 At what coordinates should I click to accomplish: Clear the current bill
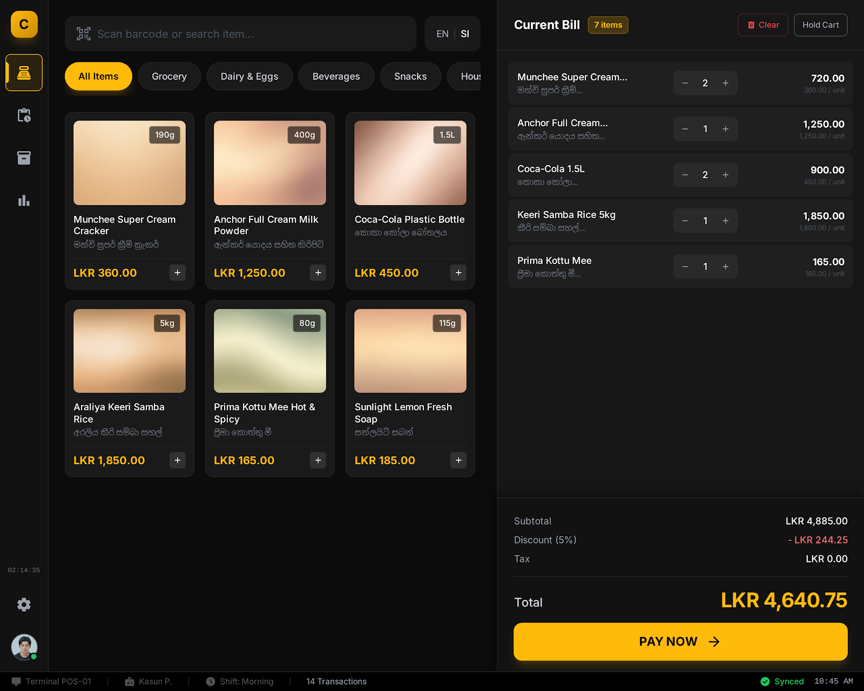[762, 25]
